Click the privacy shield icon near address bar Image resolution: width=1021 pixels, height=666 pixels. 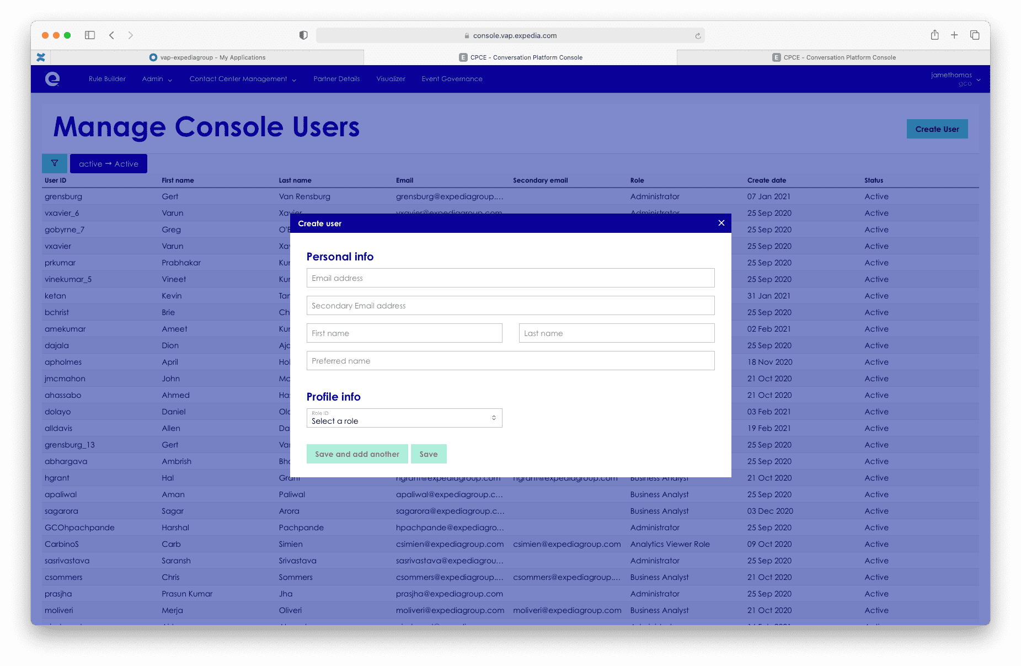click(x=303, y=35)
